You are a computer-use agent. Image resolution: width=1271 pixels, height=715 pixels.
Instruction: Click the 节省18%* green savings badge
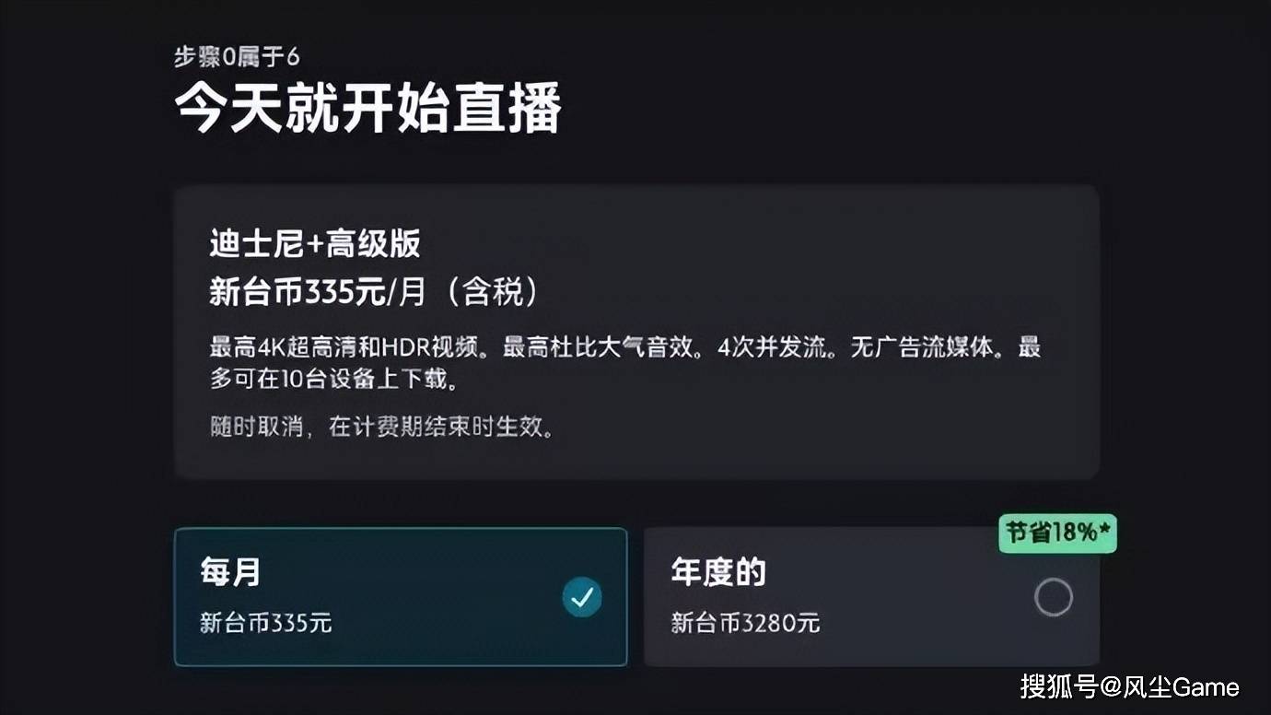click(1057, 533)
